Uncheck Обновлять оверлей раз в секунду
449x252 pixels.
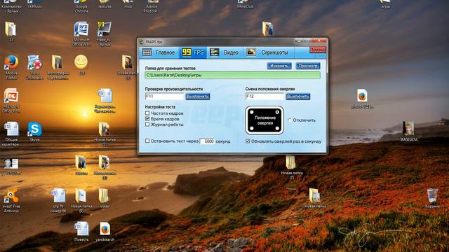(x=248, y=141)
